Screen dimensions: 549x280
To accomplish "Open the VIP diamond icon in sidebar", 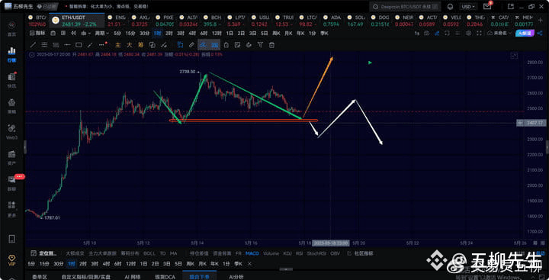I will click(x=11, y=259).
